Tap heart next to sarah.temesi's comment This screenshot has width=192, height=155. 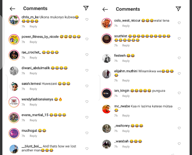click(x=87, y=86)
